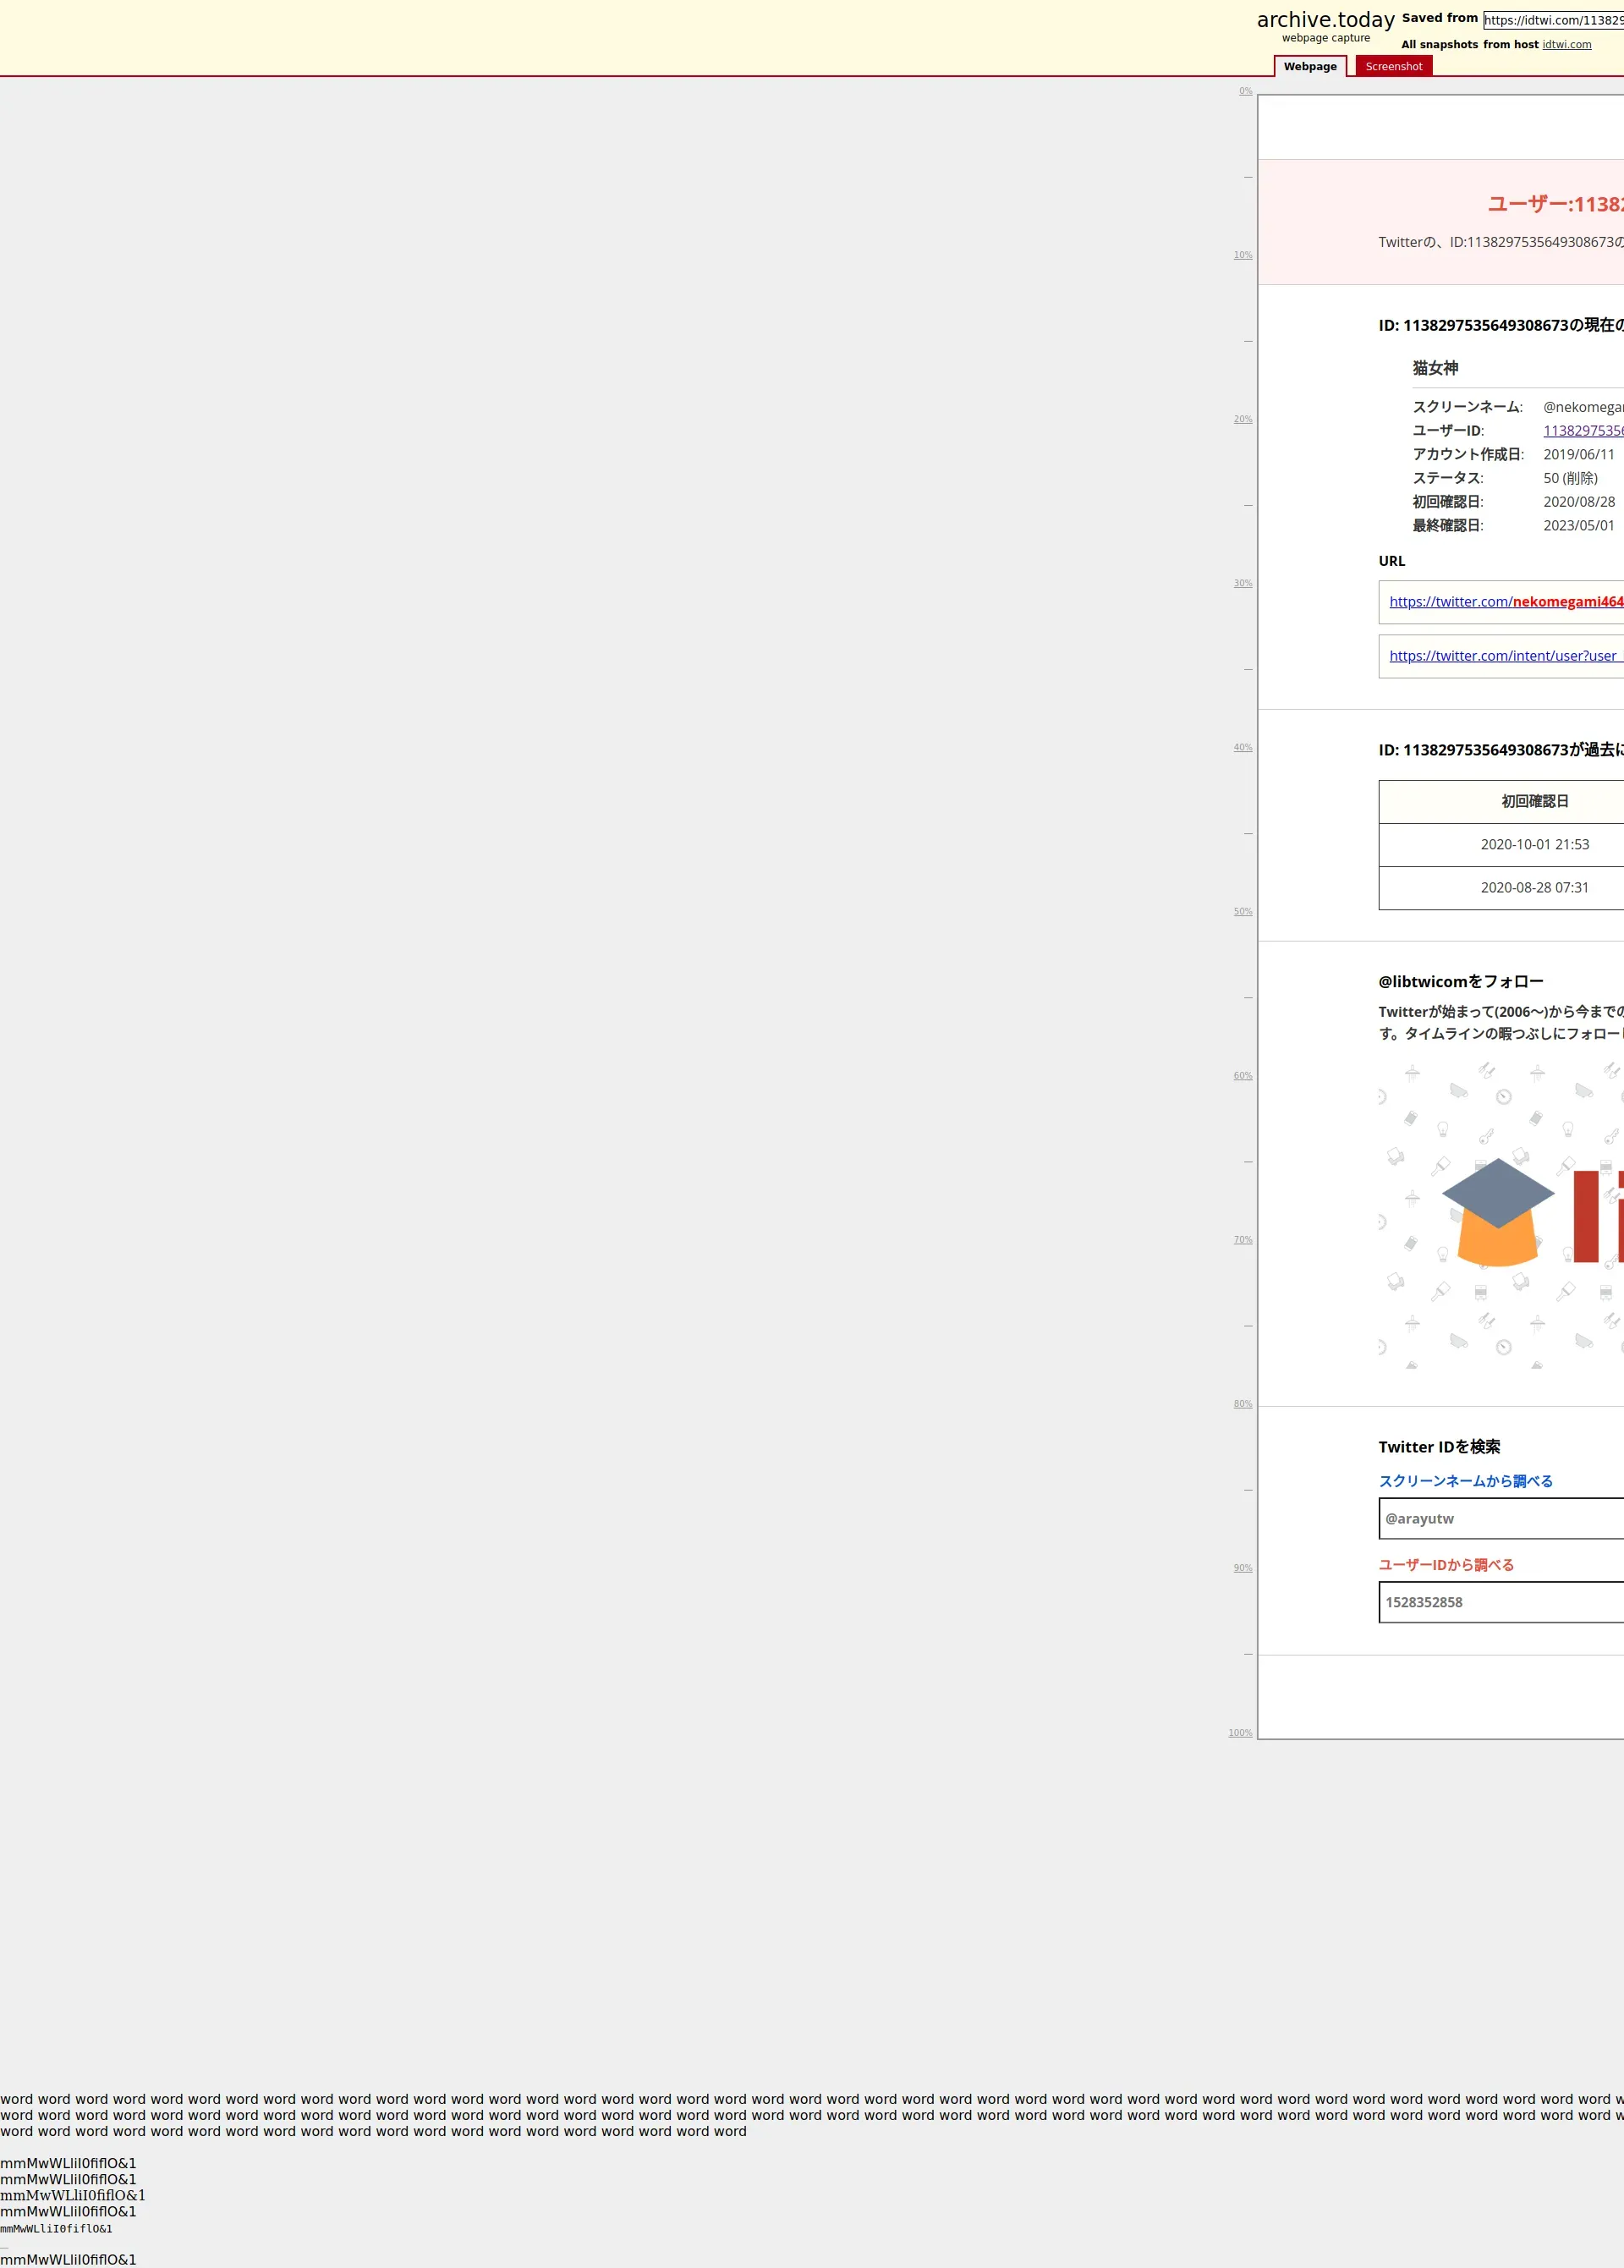Jump to the 90% page marker

point(1242,1567)
